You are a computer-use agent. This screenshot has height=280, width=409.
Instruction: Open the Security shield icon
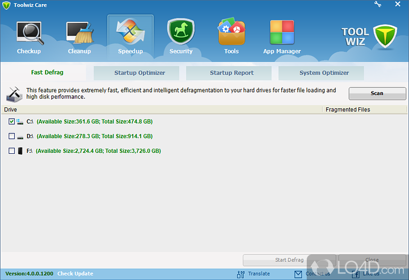181,31
